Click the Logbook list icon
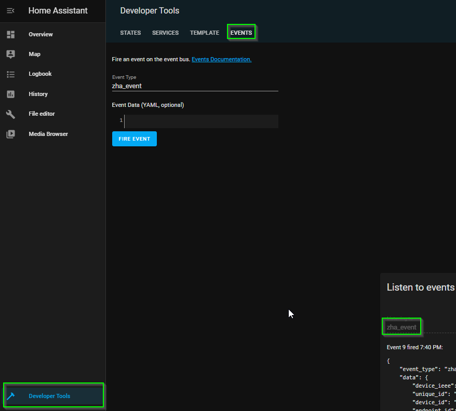 (11, 74)
